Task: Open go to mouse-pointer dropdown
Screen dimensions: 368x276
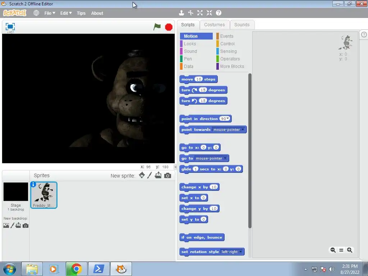Action: [225, 158]
